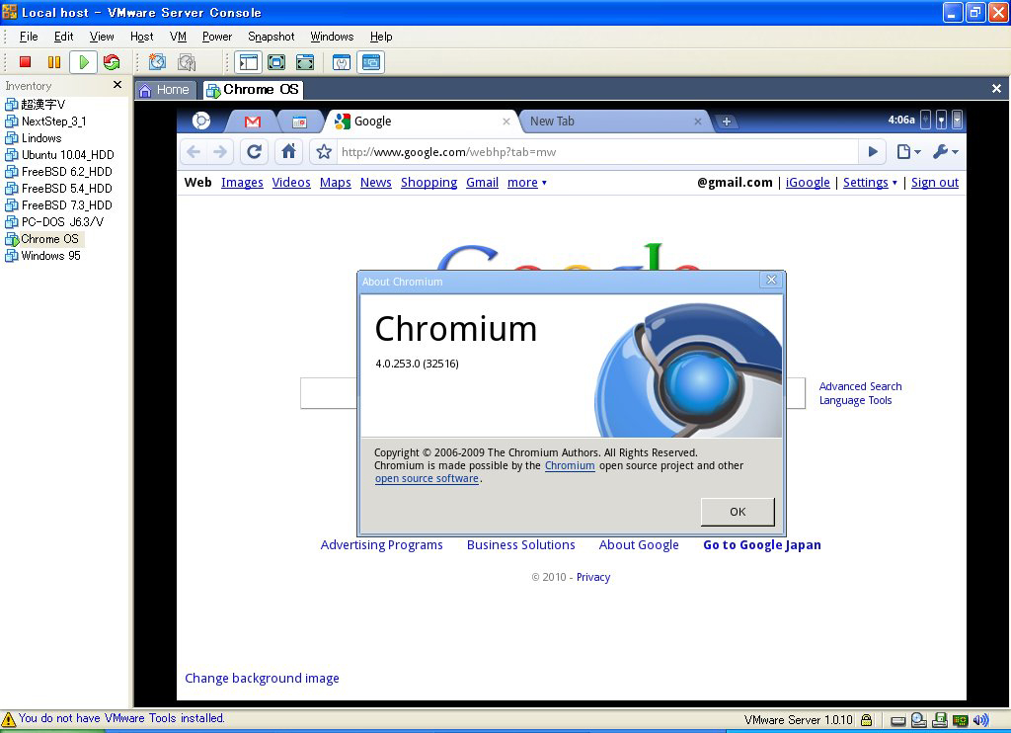
Task: Close the Inventory panel
Action: (x=117, y=85)
